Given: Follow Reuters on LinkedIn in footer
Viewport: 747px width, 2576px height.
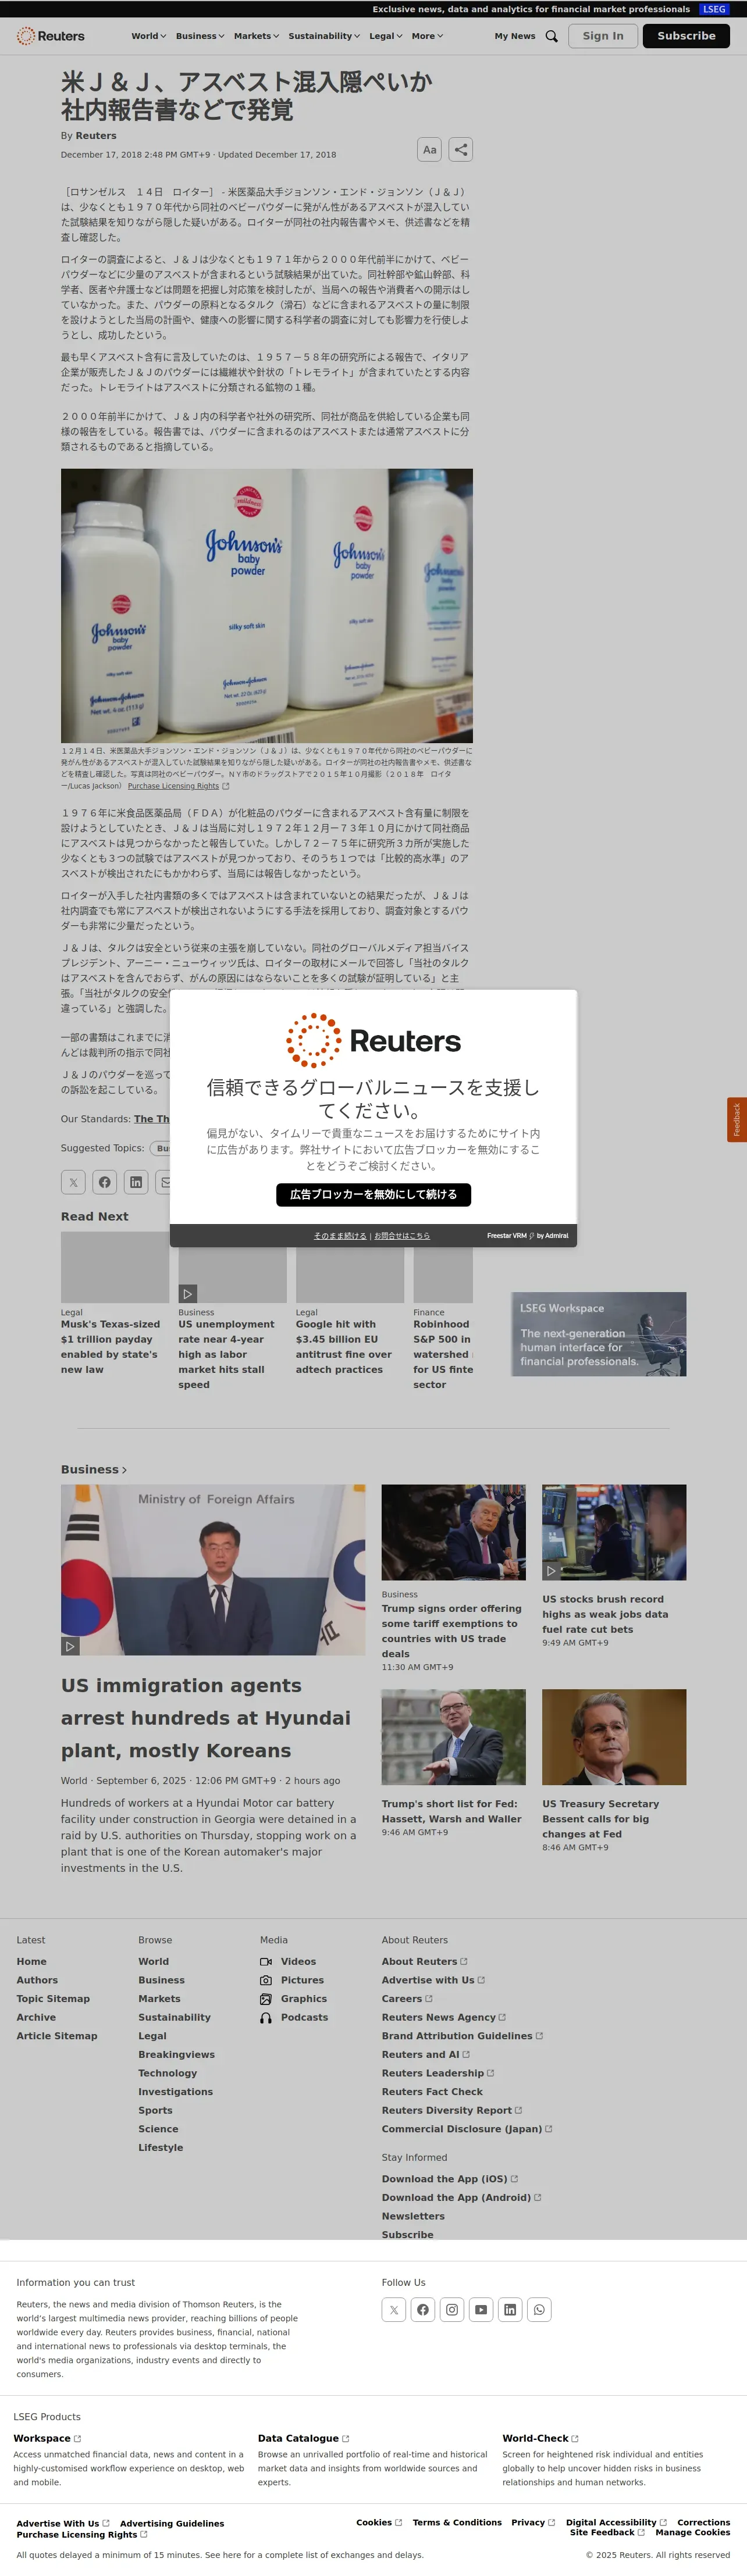Looking at the screenshot, I should pyautogui.click(x=510, y=2310).
